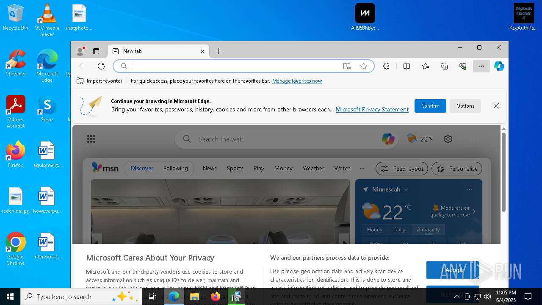This screenshot has width=542, height=305.
Task: Personalise the MSN feed
Action: tap(457, 169)
